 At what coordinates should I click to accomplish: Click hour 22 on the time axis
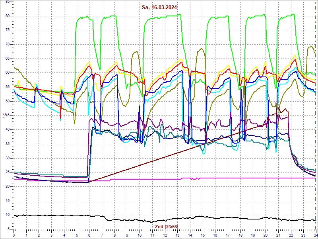coord(291,235)
